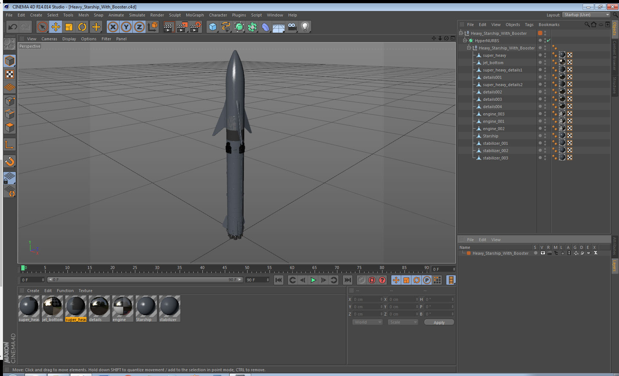Switch to Model mode cube icon
Screen dimensions: 619x376
pos(10,61)
